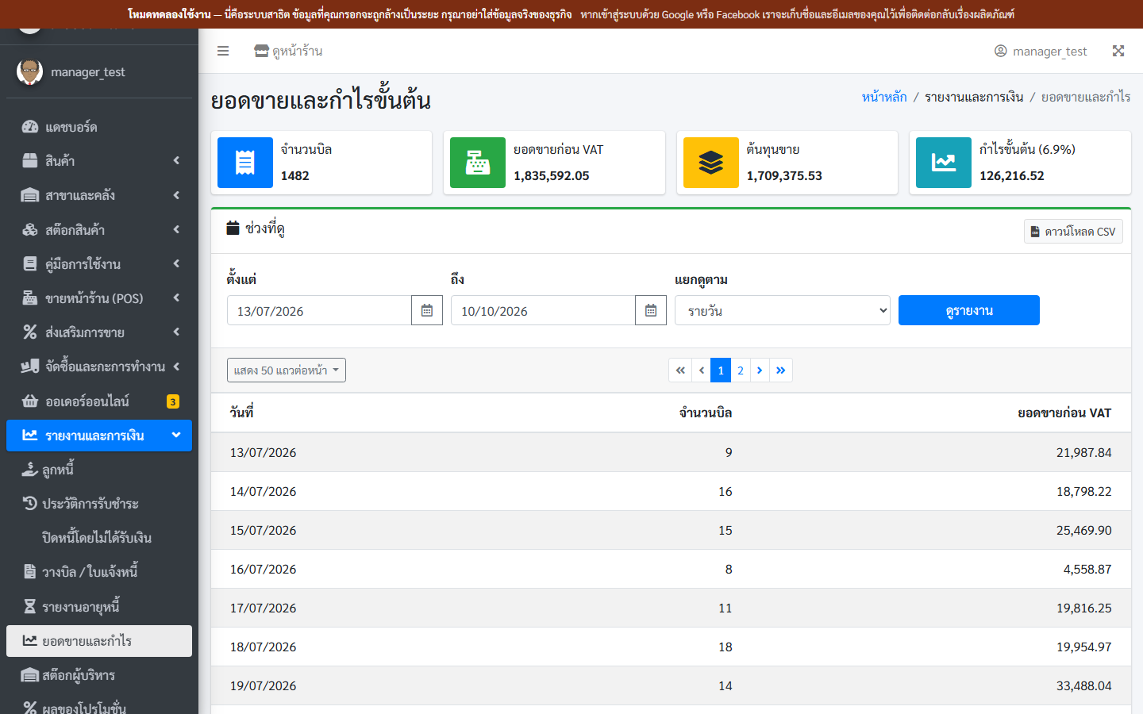Viewport: 1143px width, 714px height.
Task: Open รายงานอายุหนี้ aging report
Action: point(99,607)
